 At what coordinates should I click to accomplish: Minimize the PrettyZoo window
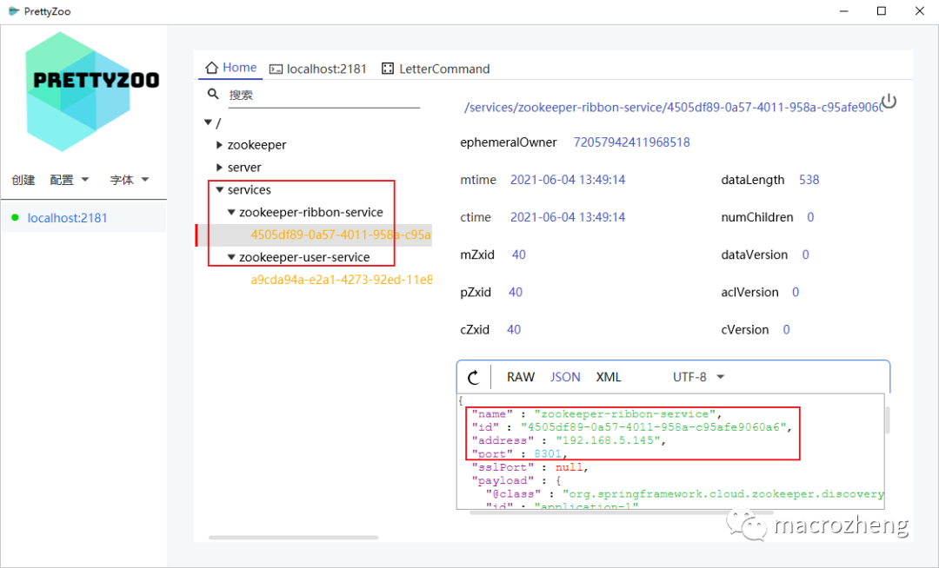(x=843, y=11)
